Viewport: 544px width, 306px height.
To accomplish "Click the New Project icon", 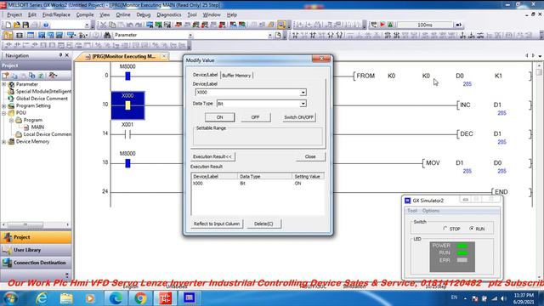I will coord(8,25).
